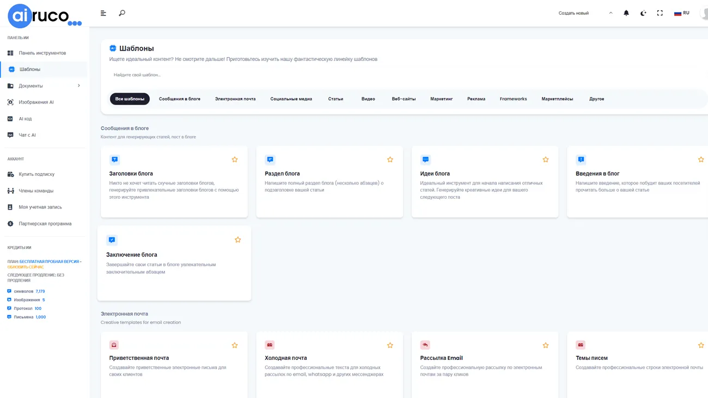Switch to the Социальные медиа tab
The image size is (708, 398).
[x=291, y=99]
